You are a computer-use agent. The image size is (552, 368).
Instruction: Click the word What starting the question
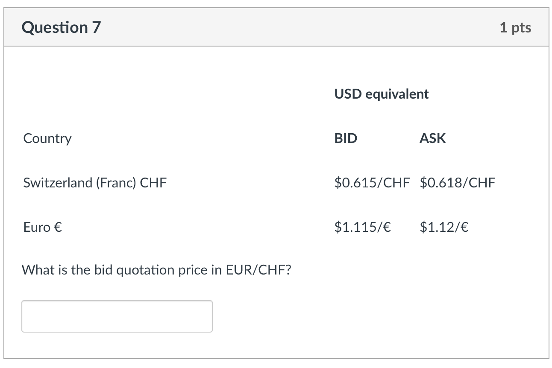click(36, 270)
